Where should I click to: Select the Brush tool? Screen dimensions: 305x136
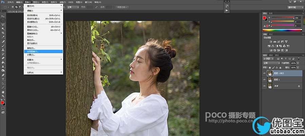click(3, 46)
